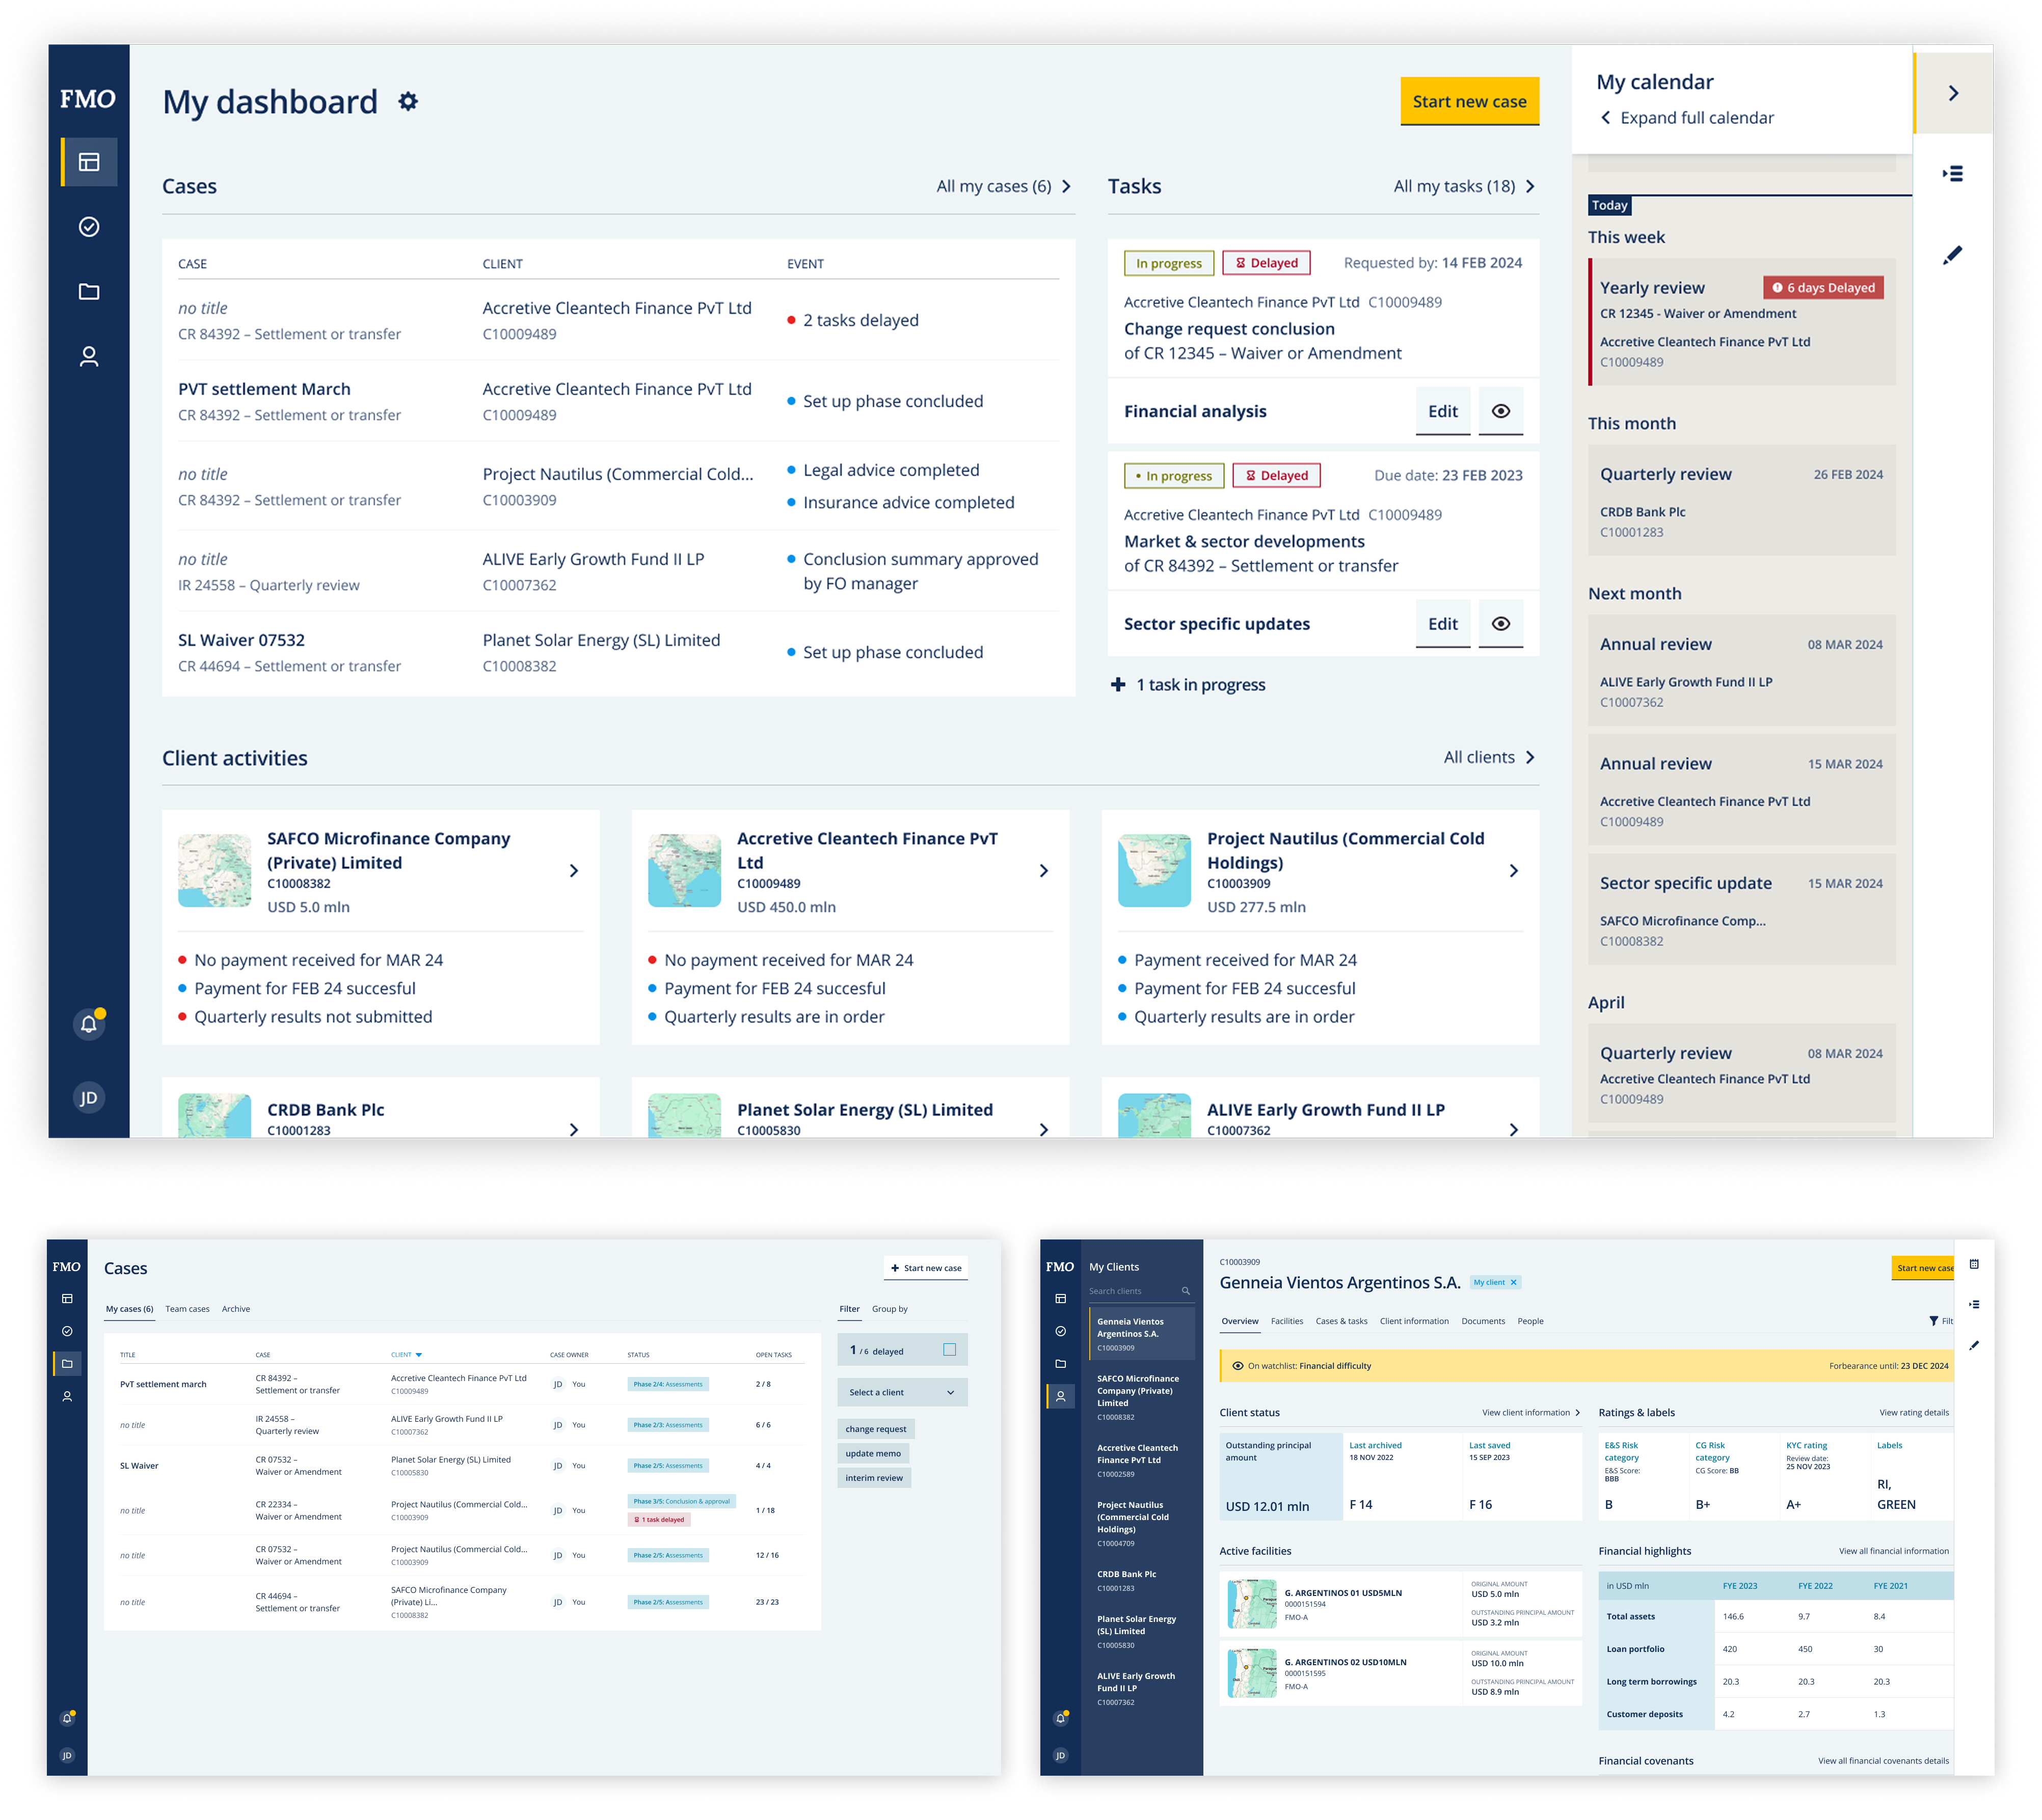Open dashboard settings gear icon
Image resolution: width=2042 pixels, height=1820 pixels.
[x=407, y=101]
